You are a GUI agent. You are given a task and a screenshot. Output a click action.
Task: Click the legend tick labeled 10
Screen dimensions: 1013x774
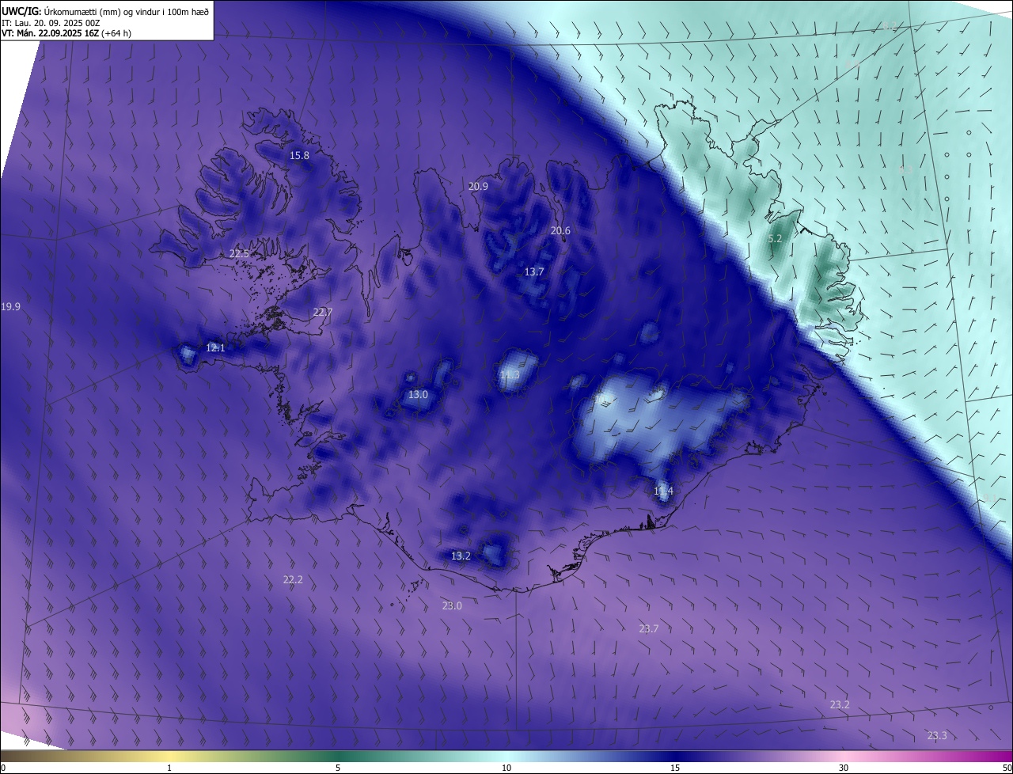point(506,768)
